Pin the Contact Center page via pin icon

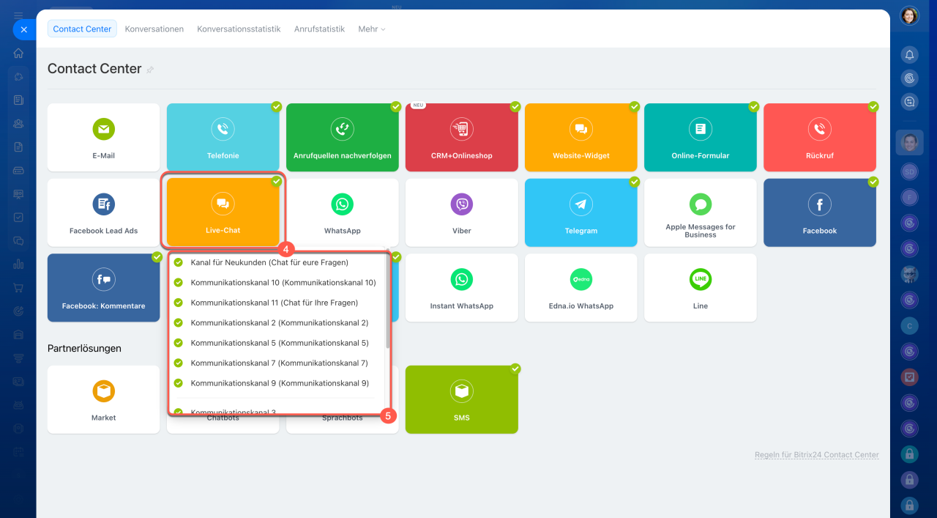pyautogui.click(x=150, y=70)
